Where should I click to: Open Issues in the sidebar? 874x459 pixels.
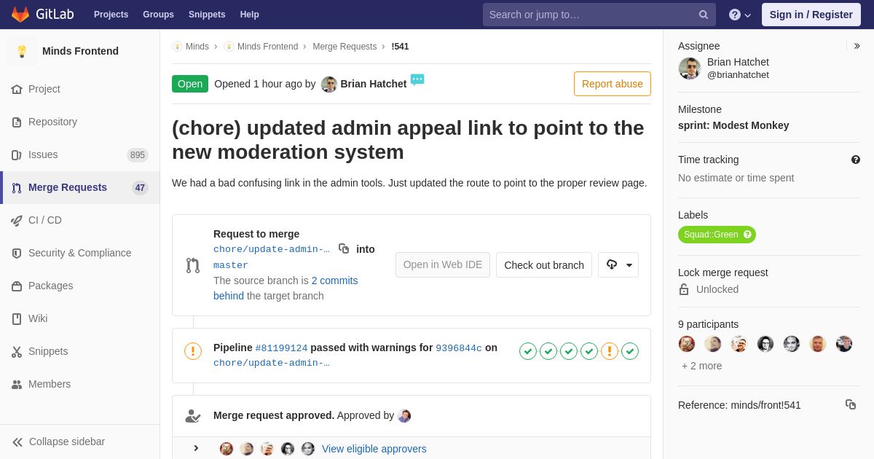[x=80, y=154]
